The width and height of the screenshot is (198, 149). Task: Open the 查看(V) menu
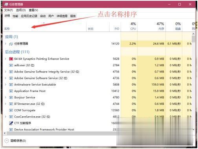pos(33,10)
